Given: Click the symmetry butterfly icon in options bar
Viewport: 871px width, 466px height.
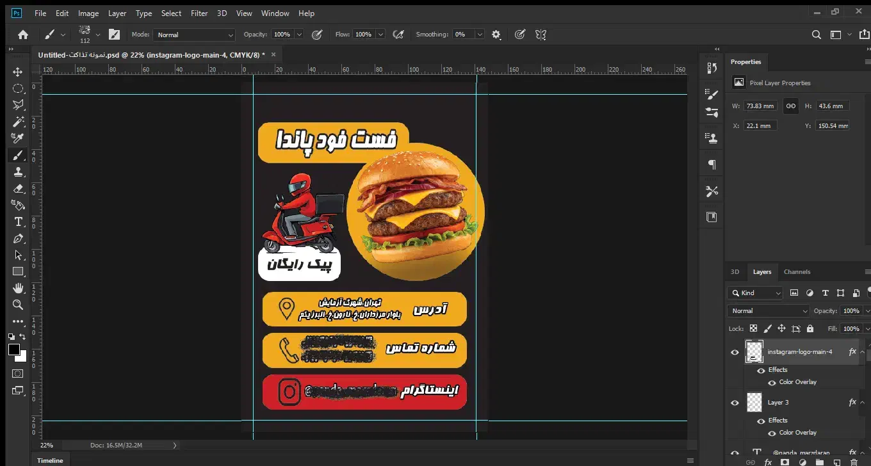Looking at the screenshot, I should point(541,35).
